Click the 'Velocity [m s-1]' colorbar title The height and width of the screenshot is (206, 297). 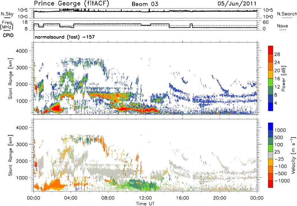(293, 155)
